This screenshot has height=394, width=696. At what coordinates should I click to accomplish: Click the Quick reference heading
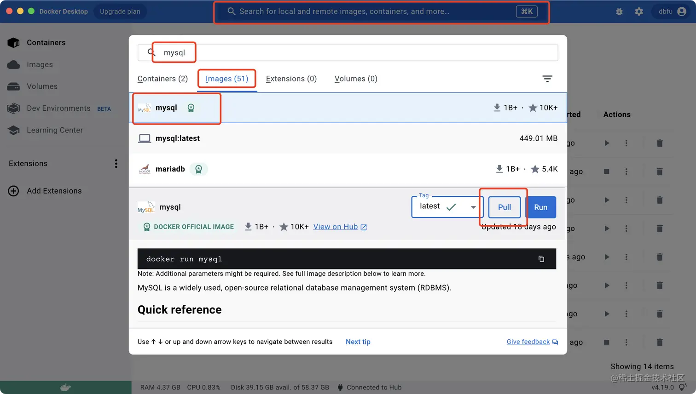click(x=180, y=310)
